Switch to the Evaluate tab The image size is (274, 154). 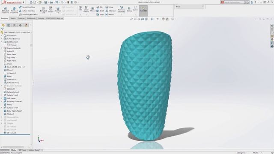pos(41,18)
